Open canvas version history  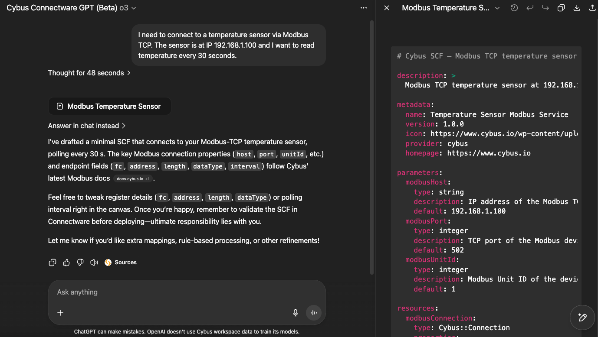point(514,8)
